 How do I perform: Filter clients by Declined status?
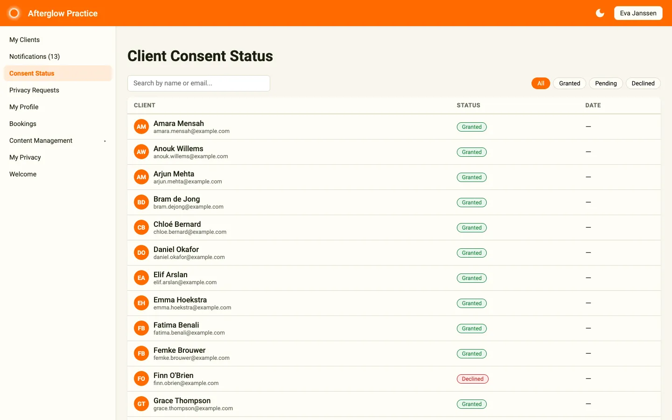point(643,84)
